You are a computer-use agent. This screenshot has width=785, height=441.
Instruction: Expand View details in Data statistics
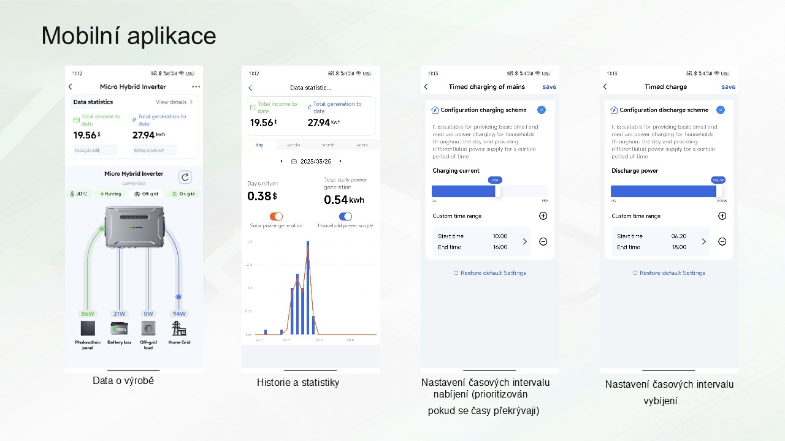pos(174,102)
